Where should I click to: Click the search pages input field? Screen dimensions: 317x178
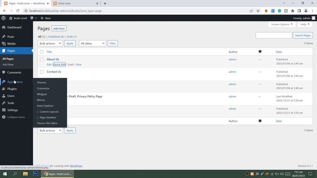click(x=273, y=35)
